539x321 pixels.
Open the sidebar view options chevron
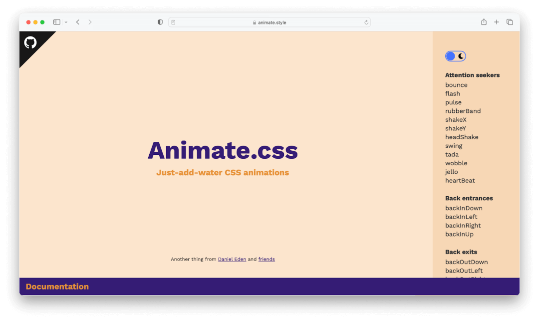click(66, 22)
